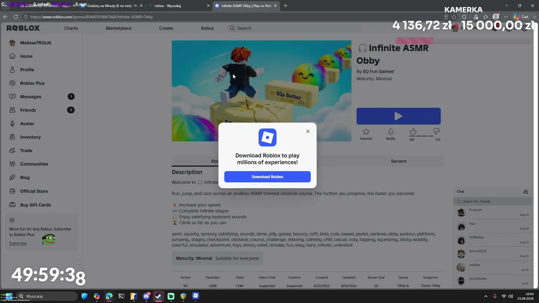Click the Notify bell icon
This screenshot has width=539, height=303.
(391, 134)
